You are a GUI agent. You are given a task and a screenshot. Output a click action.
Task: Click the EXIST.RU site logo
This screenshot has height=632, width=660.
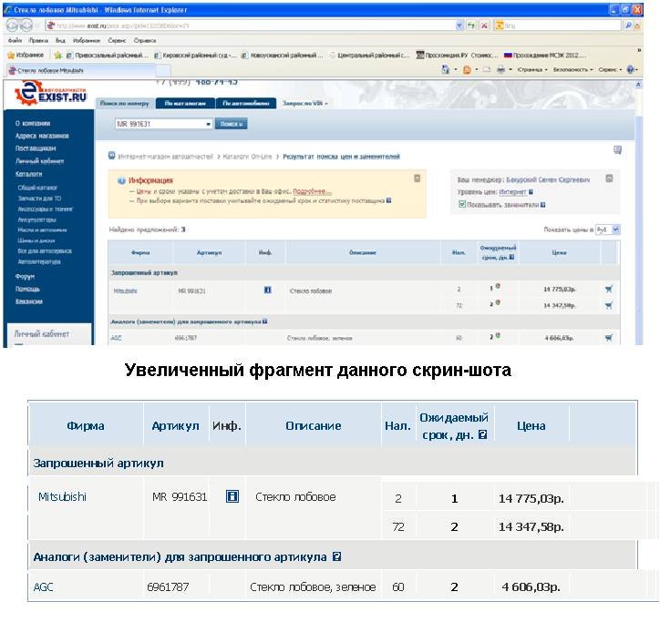[50, 93]
